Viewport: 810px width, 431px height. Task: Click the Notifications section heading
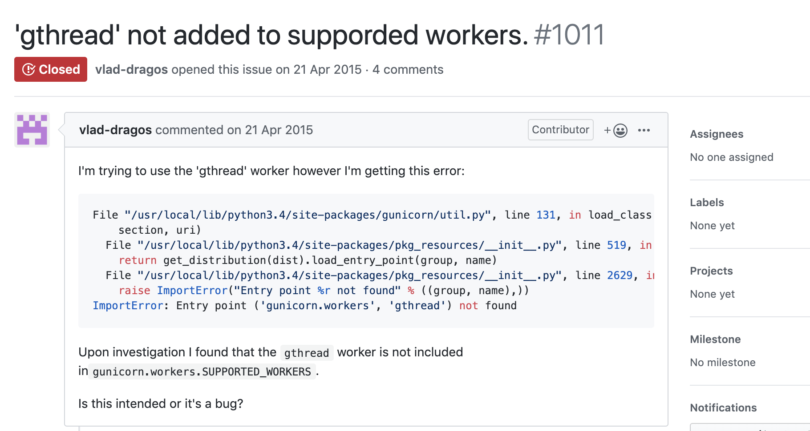[723, 407]
